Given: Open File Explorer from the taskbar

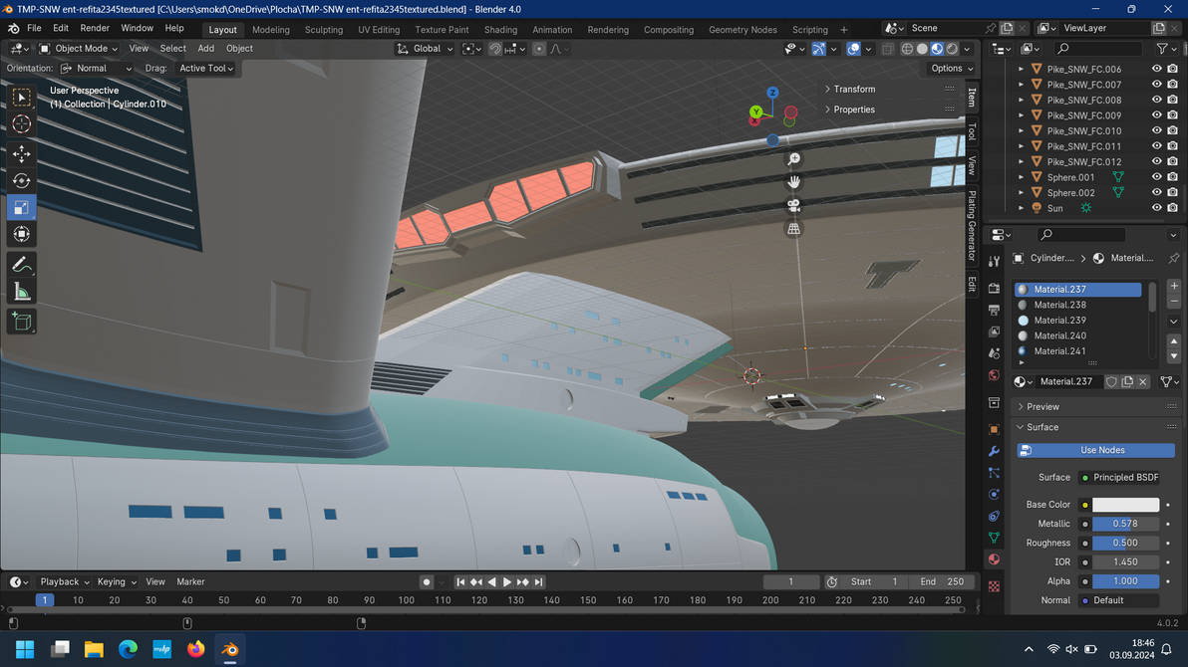Looking at the screenshot, I should point(94,649).
